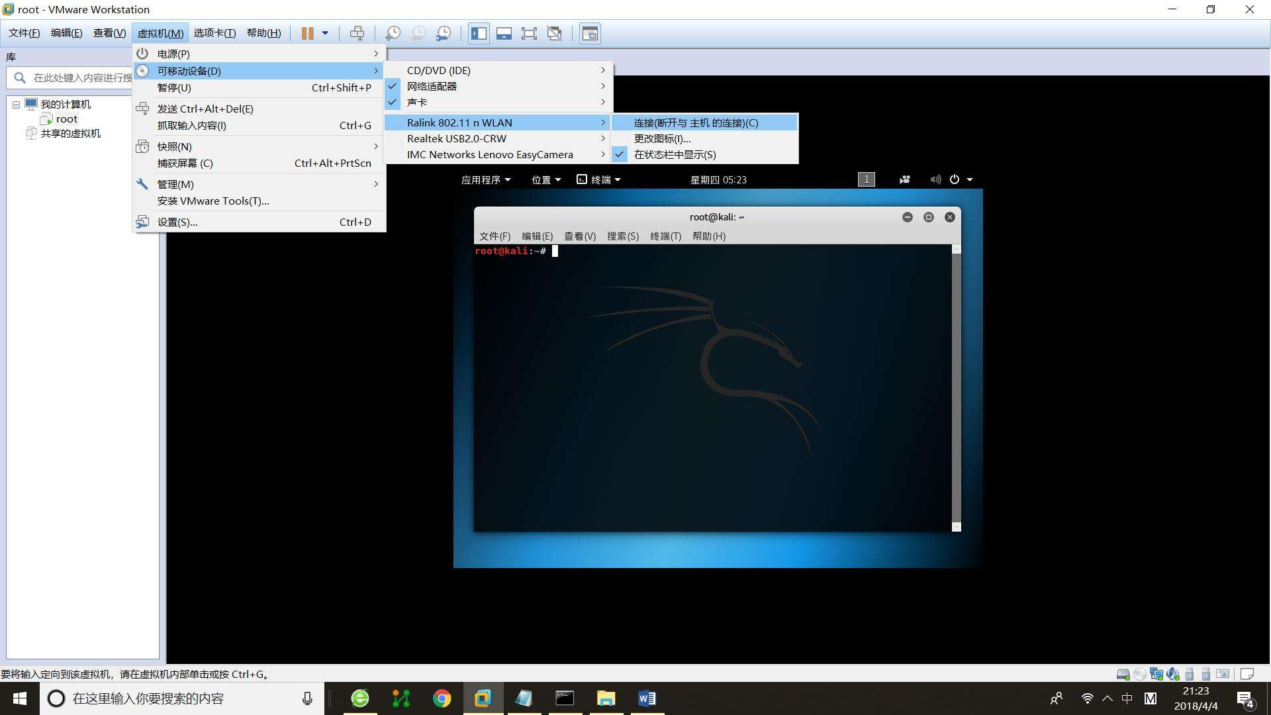Toggle the library sidebar view icon
This screenshot has height=715, width=1271.
click(x=479, y=33)
